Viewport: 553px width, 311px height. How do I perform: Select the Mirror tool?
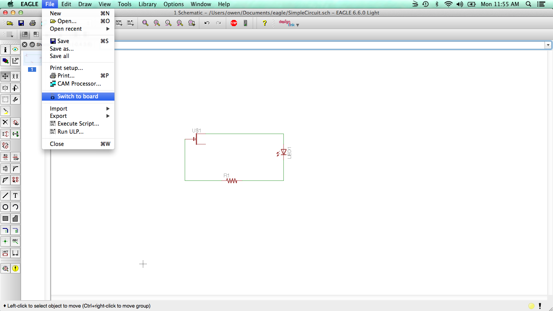tap(5, 88)
